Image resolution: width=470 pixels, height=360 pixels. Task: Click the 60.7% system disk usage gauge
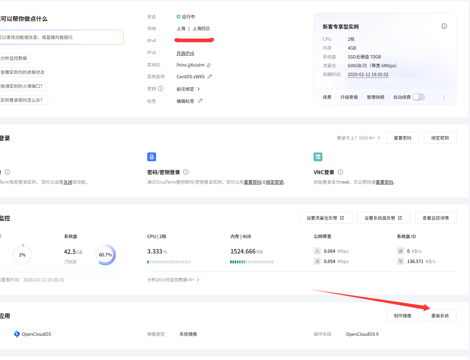click(105, 255)
